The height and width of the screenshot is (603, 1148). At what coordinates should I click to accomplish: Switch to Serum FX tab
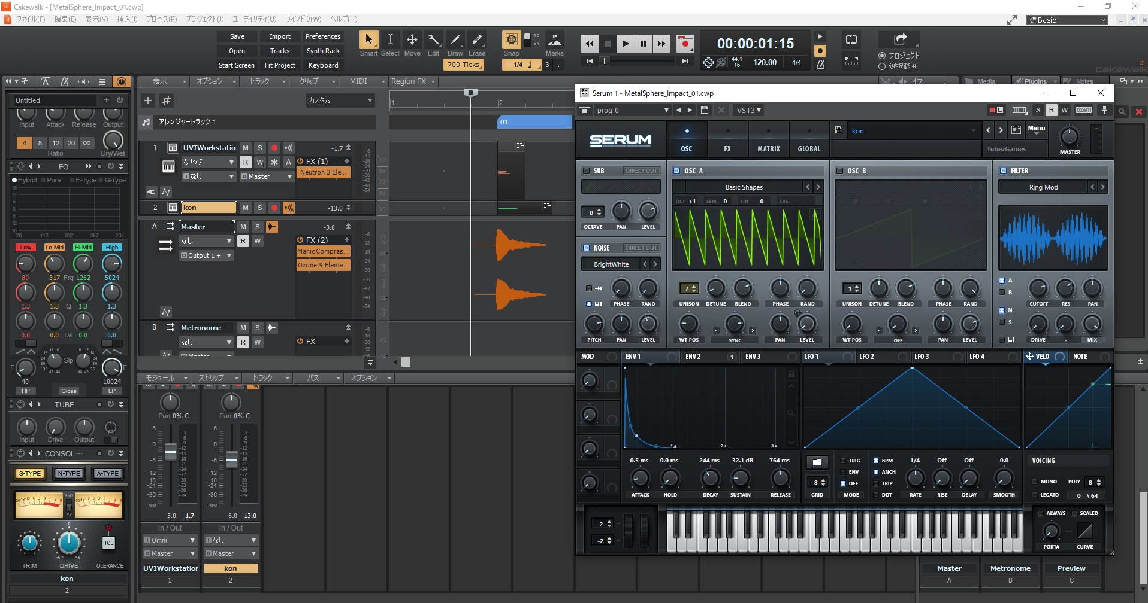(x=727, y=139)
